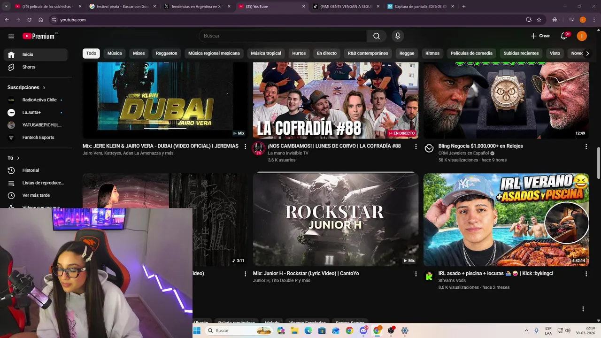Play La Cofradía #88 live thumbnail
601x338 pixels.
[x=336, y=100]
